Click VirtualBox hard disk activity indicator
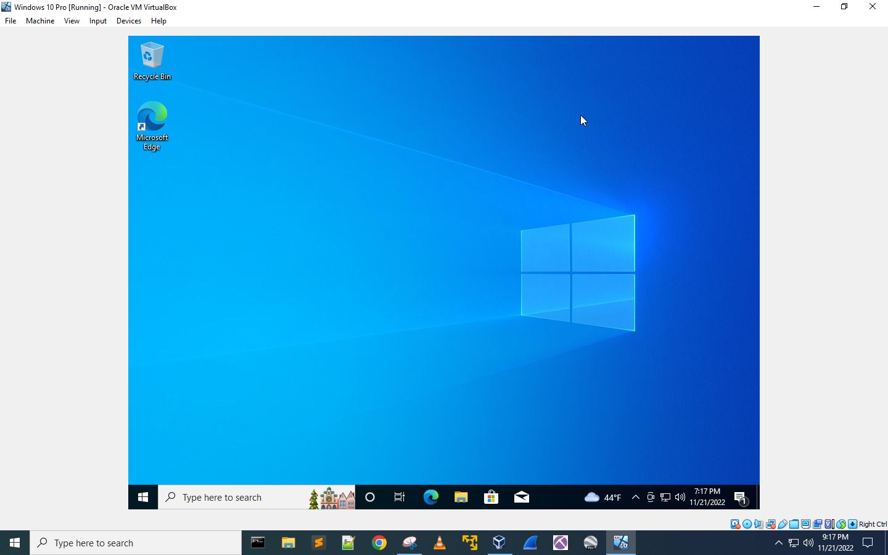The image size is (888, 555). (735, 524)
